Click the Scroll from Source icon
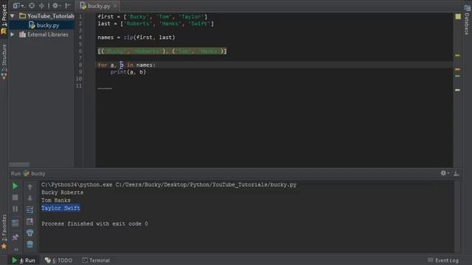The width and height of the screenshot is (472, 265). [x=32, y=5]
